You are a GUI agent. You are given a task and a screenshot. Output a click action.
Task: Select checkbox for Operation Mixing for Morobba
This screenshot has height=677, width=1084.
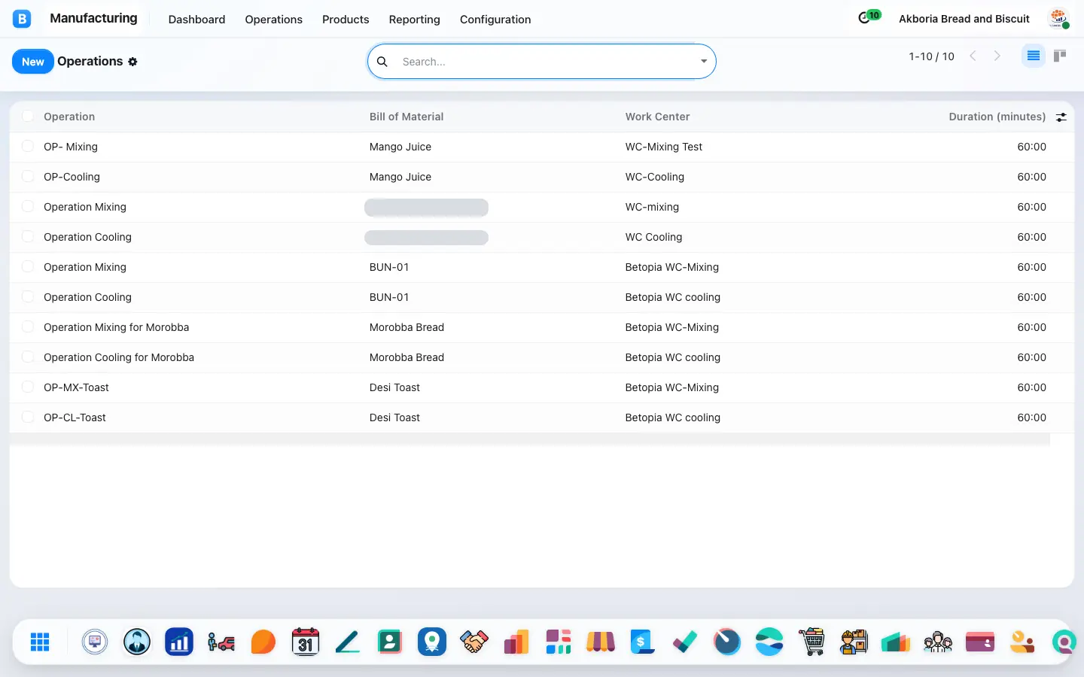[x=28, y=326]
